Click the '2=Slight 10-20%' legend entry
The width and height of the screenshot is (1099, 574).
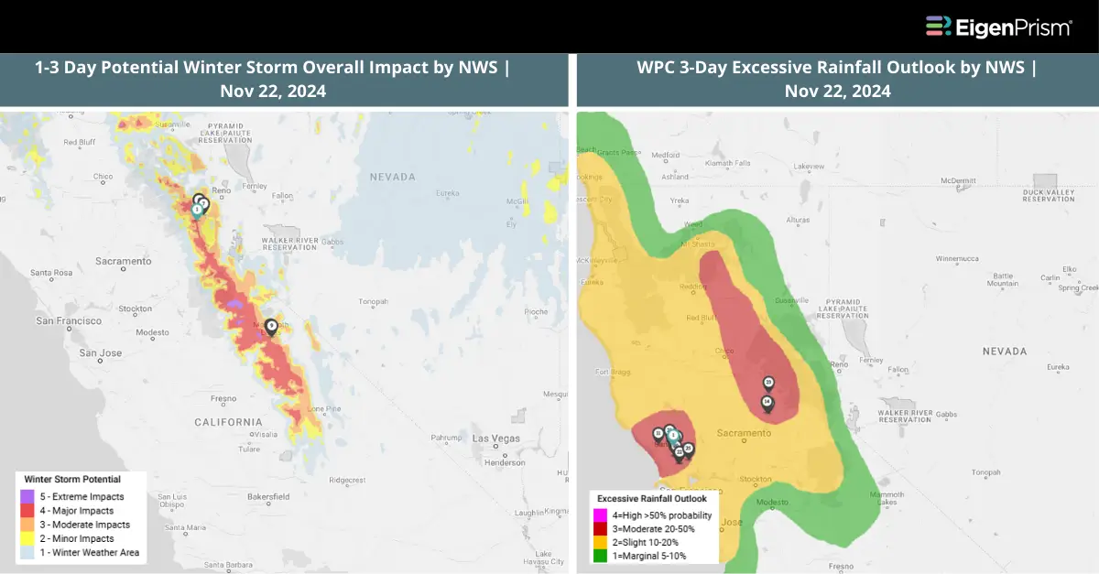pos(646,542)
